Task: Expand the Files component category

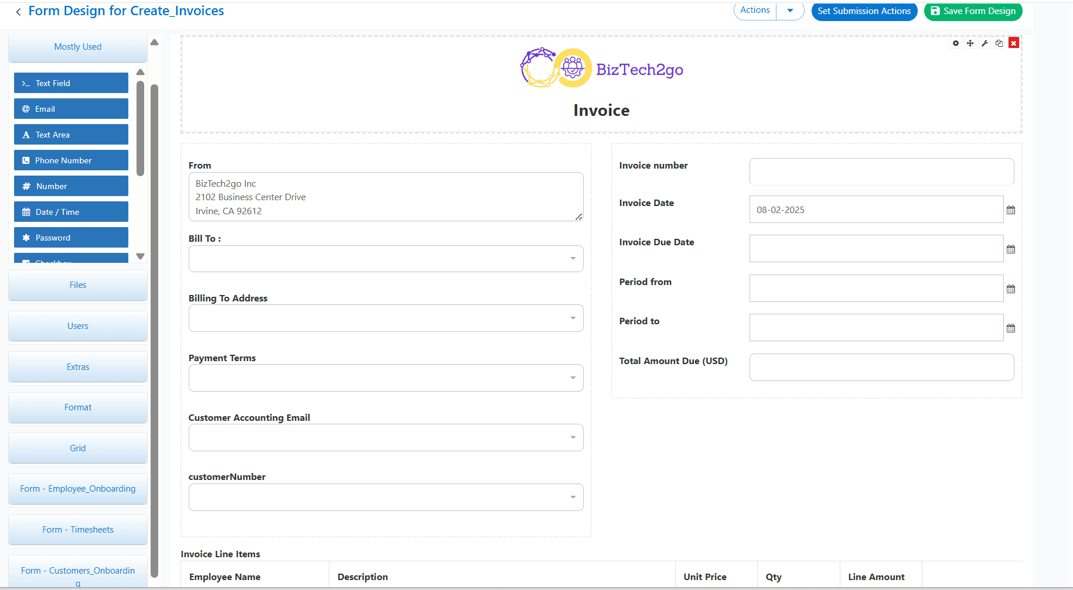Action: click(x=77, y=285)
